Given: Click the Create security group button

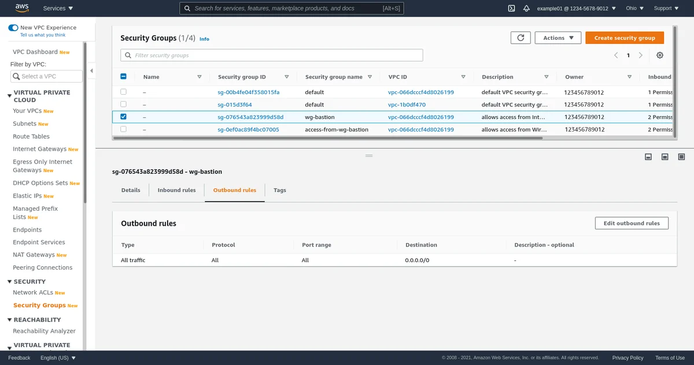Looking at the screenshot, I should click(x=625, y=38).
